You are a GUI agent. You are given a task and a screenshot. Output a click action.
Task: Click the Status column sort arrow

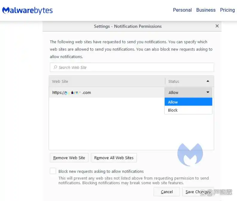click(x=208, y=81)
